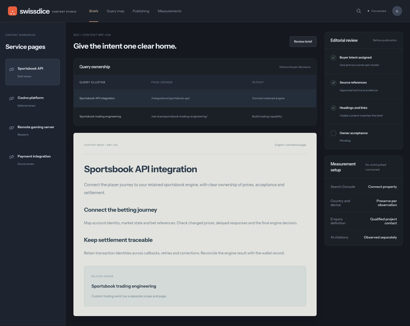Click the link icon beside Remote gaming server
The image size is (410, 326).
(x=12, y=128)
